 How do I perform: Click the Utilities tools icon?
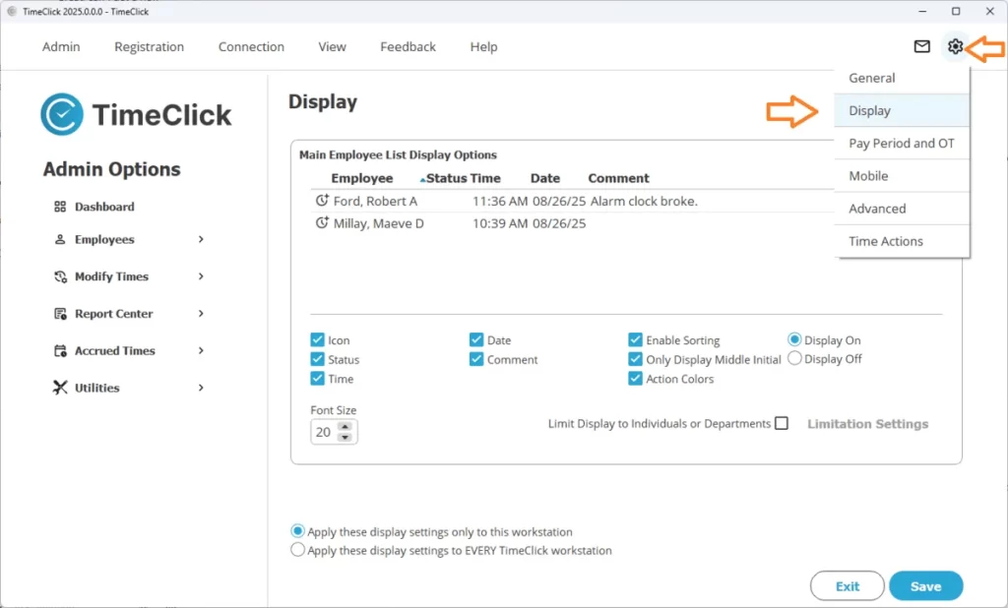[x=60, y=388]
